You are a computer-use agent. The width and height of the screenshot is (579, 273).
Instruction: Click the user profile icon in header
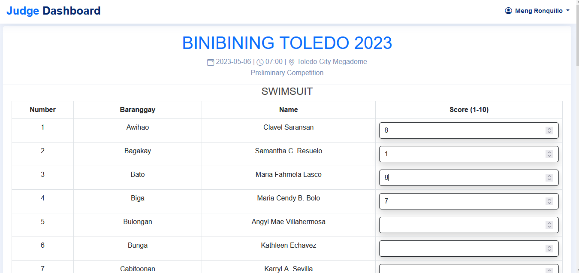coord(509,11)
